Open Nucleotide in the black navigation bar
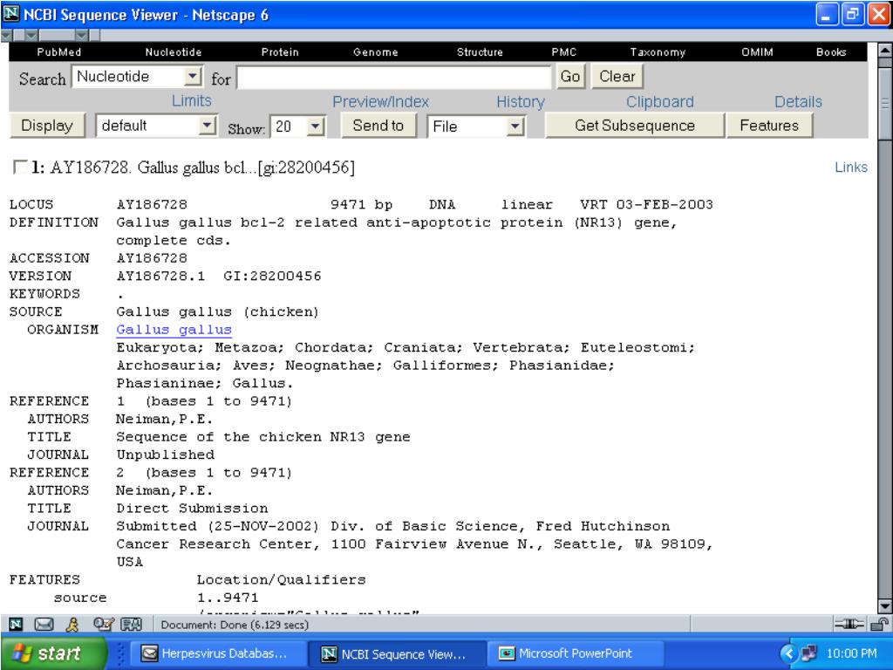893x670 pixels. (174, 51)
